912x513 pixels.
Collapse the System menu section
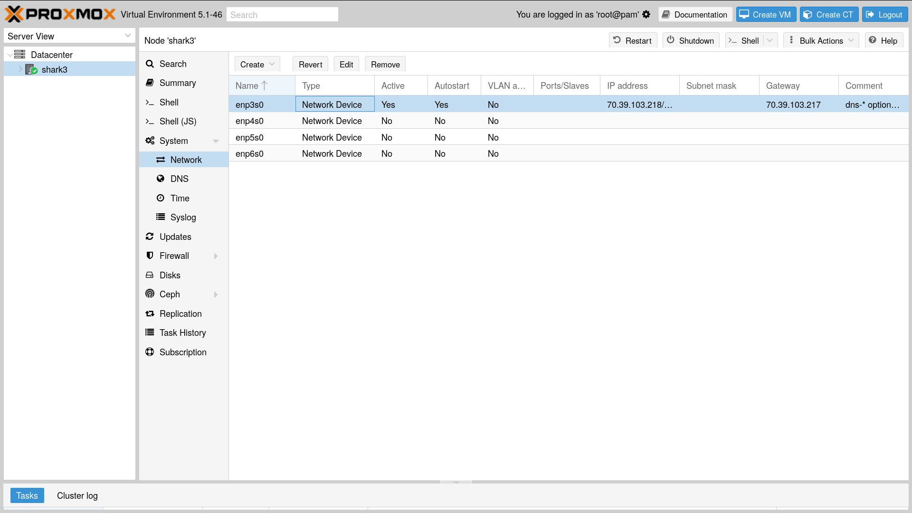216,141
